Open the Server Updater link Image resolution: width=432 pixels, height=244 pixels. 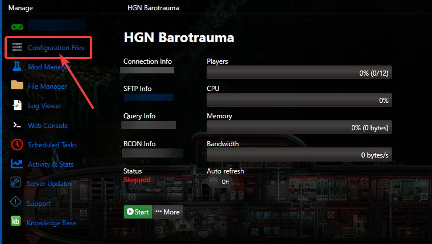pos(49,184)
